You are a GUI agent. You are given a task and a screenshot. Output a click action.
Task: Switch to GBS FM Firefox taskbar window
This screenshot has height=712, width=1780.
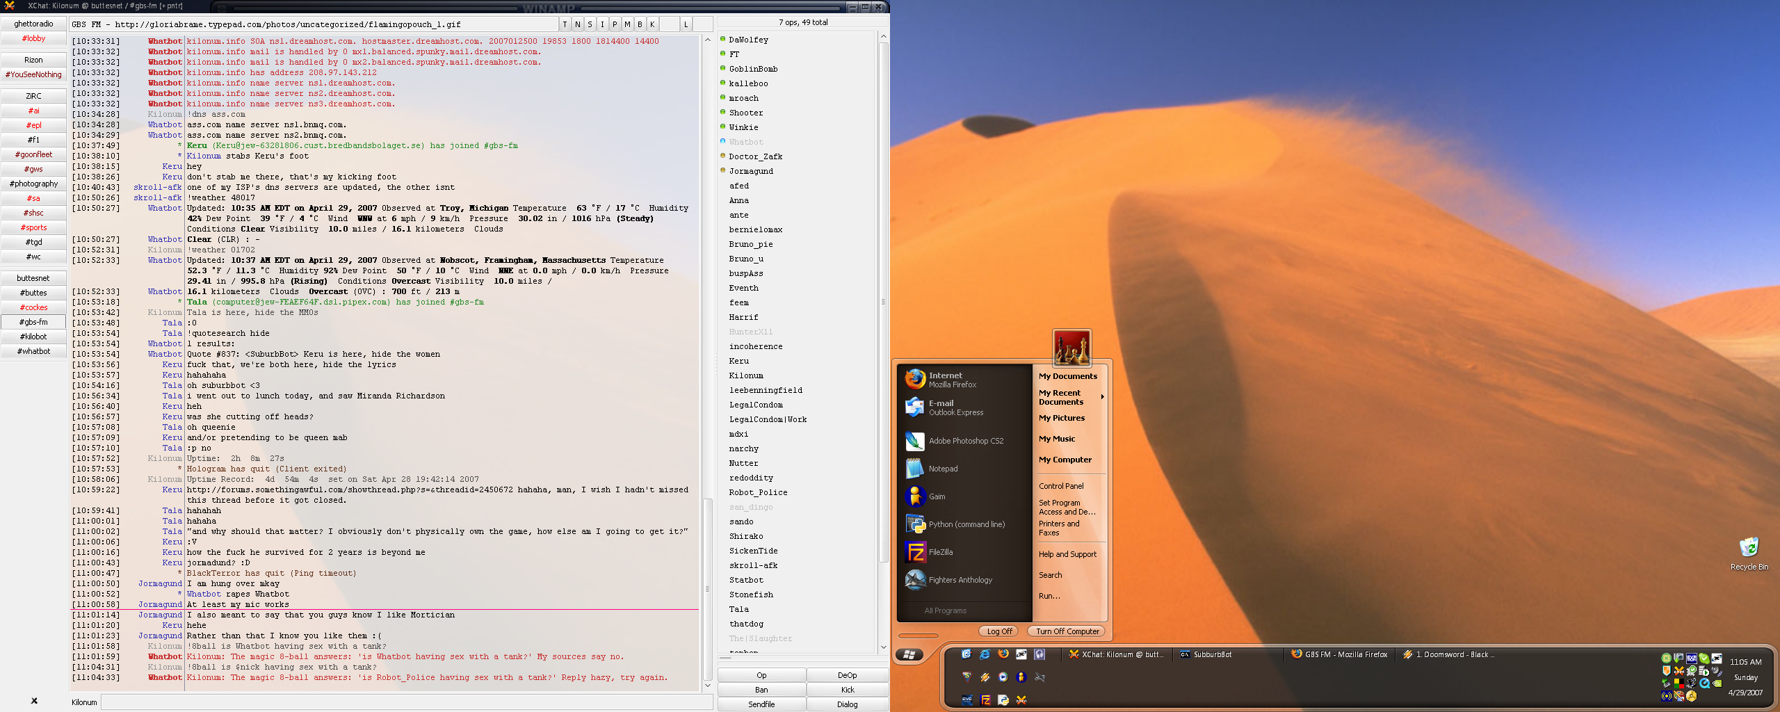tap(1340, 654)
